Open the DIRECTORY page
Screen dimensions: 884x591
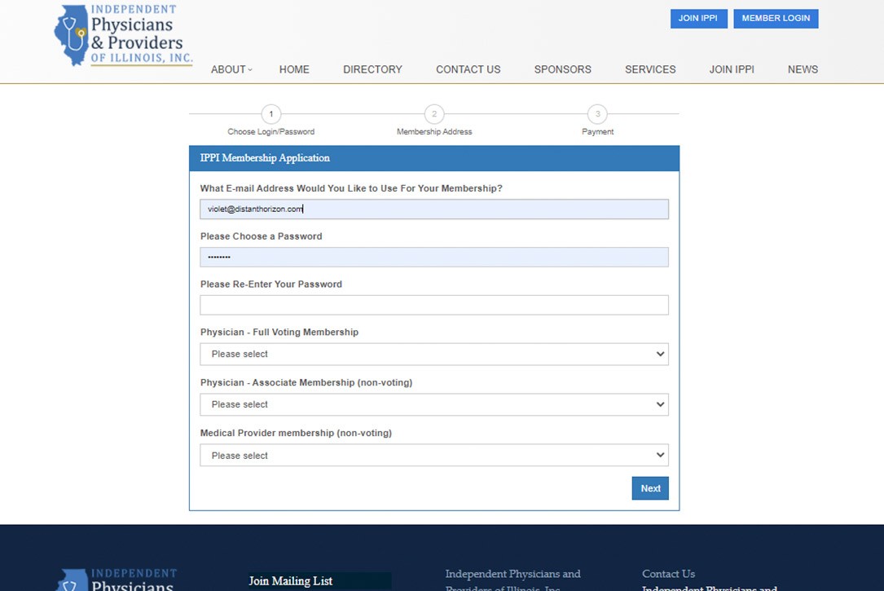coord(372,69)
